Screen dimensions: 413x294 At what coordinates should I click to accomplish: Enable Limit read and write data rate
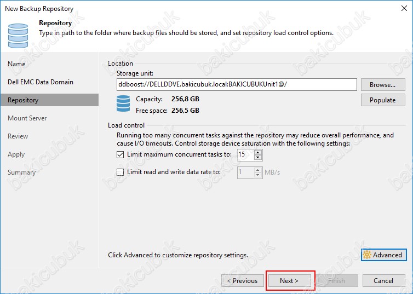[120, 172]
